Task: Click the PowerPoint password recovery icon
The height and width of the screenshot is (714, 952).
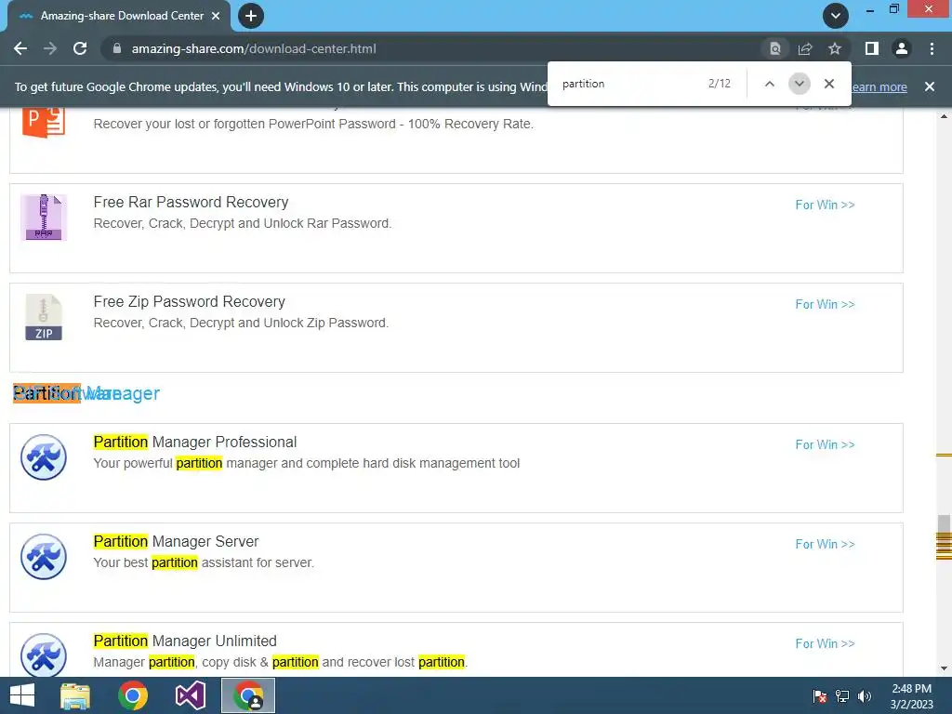Action: point(44,122)
